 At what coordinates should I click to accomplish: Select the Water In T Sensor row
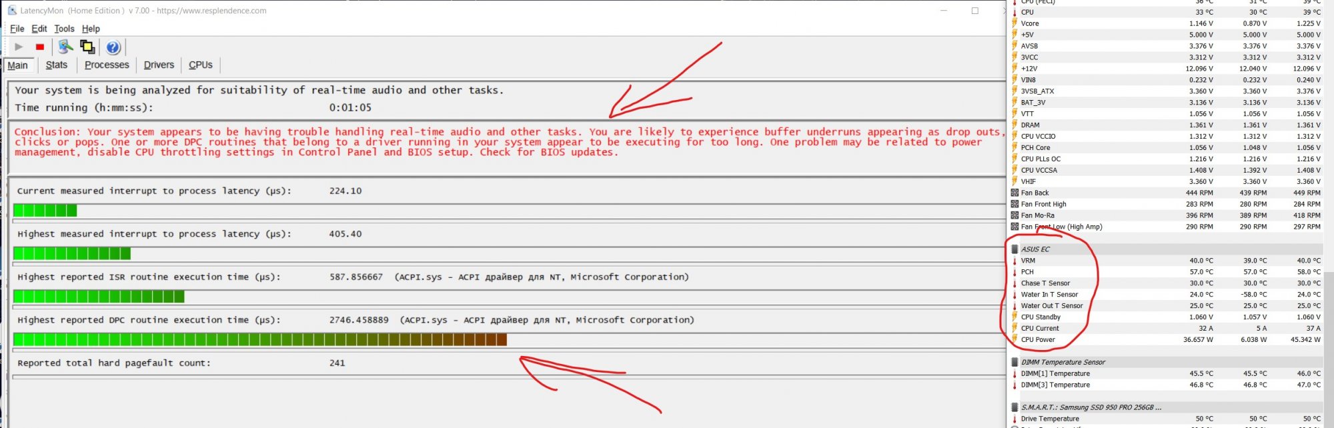(x=1049, y=295)
